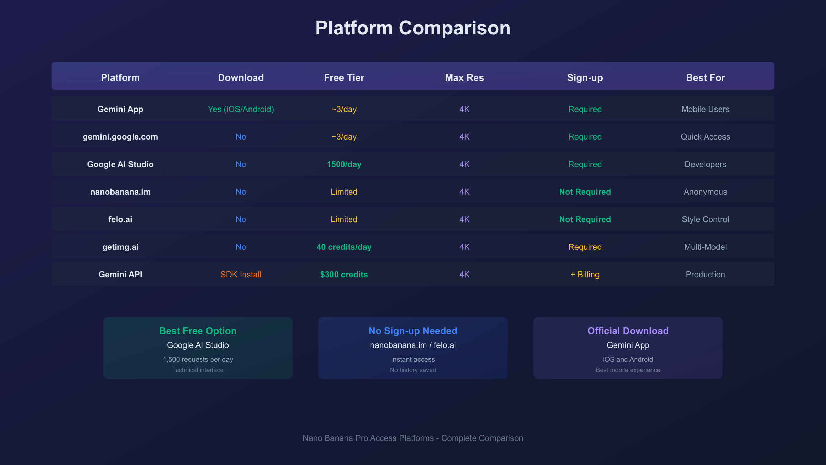Screen dimensions: 826x465
Task: Click the Gemini API row label
Action: [x=120, y=275]
